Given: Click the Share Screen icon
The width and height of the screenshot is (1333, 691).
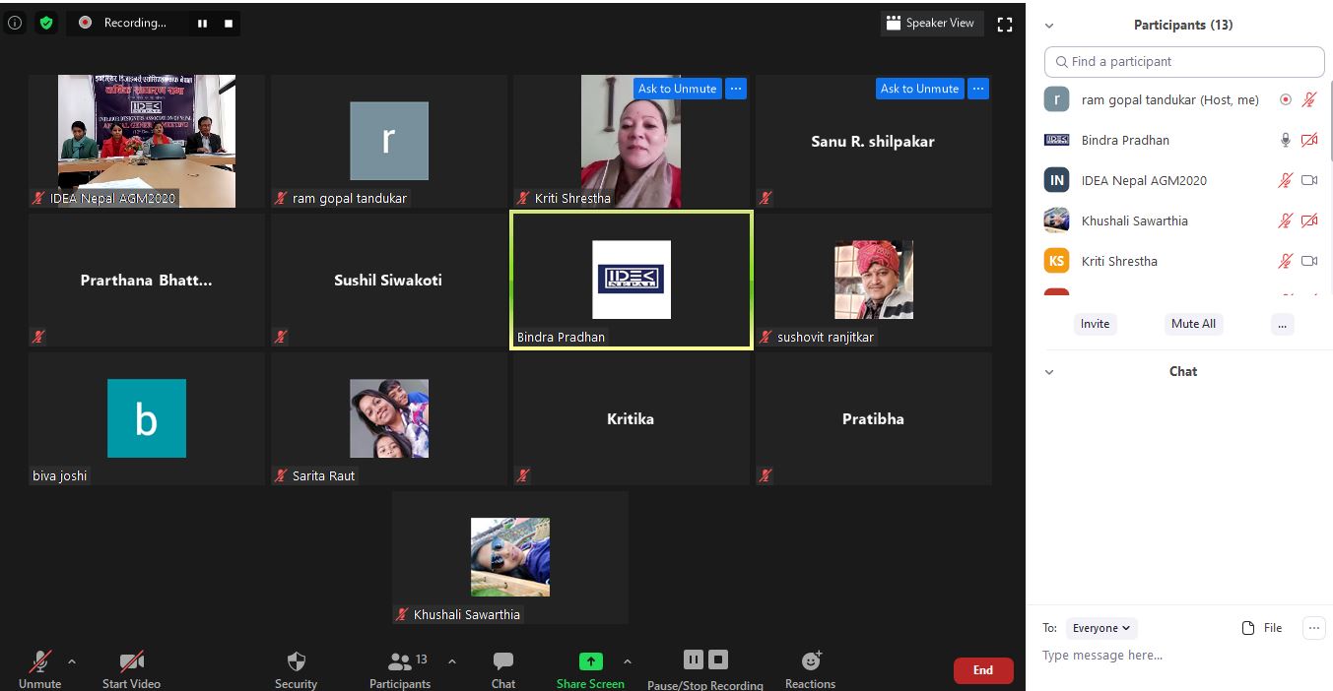Looking at the screenshot, I should tap(590, 661).
